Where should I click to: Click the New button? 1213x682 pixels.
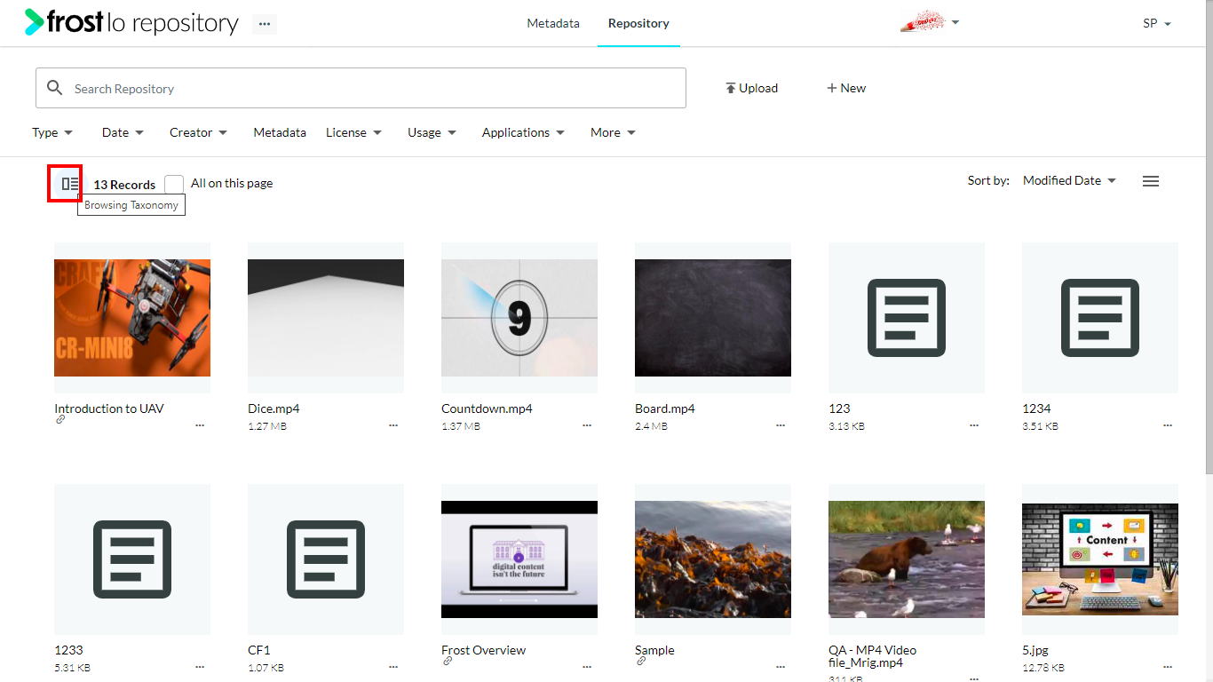click(x=846, y=88)
